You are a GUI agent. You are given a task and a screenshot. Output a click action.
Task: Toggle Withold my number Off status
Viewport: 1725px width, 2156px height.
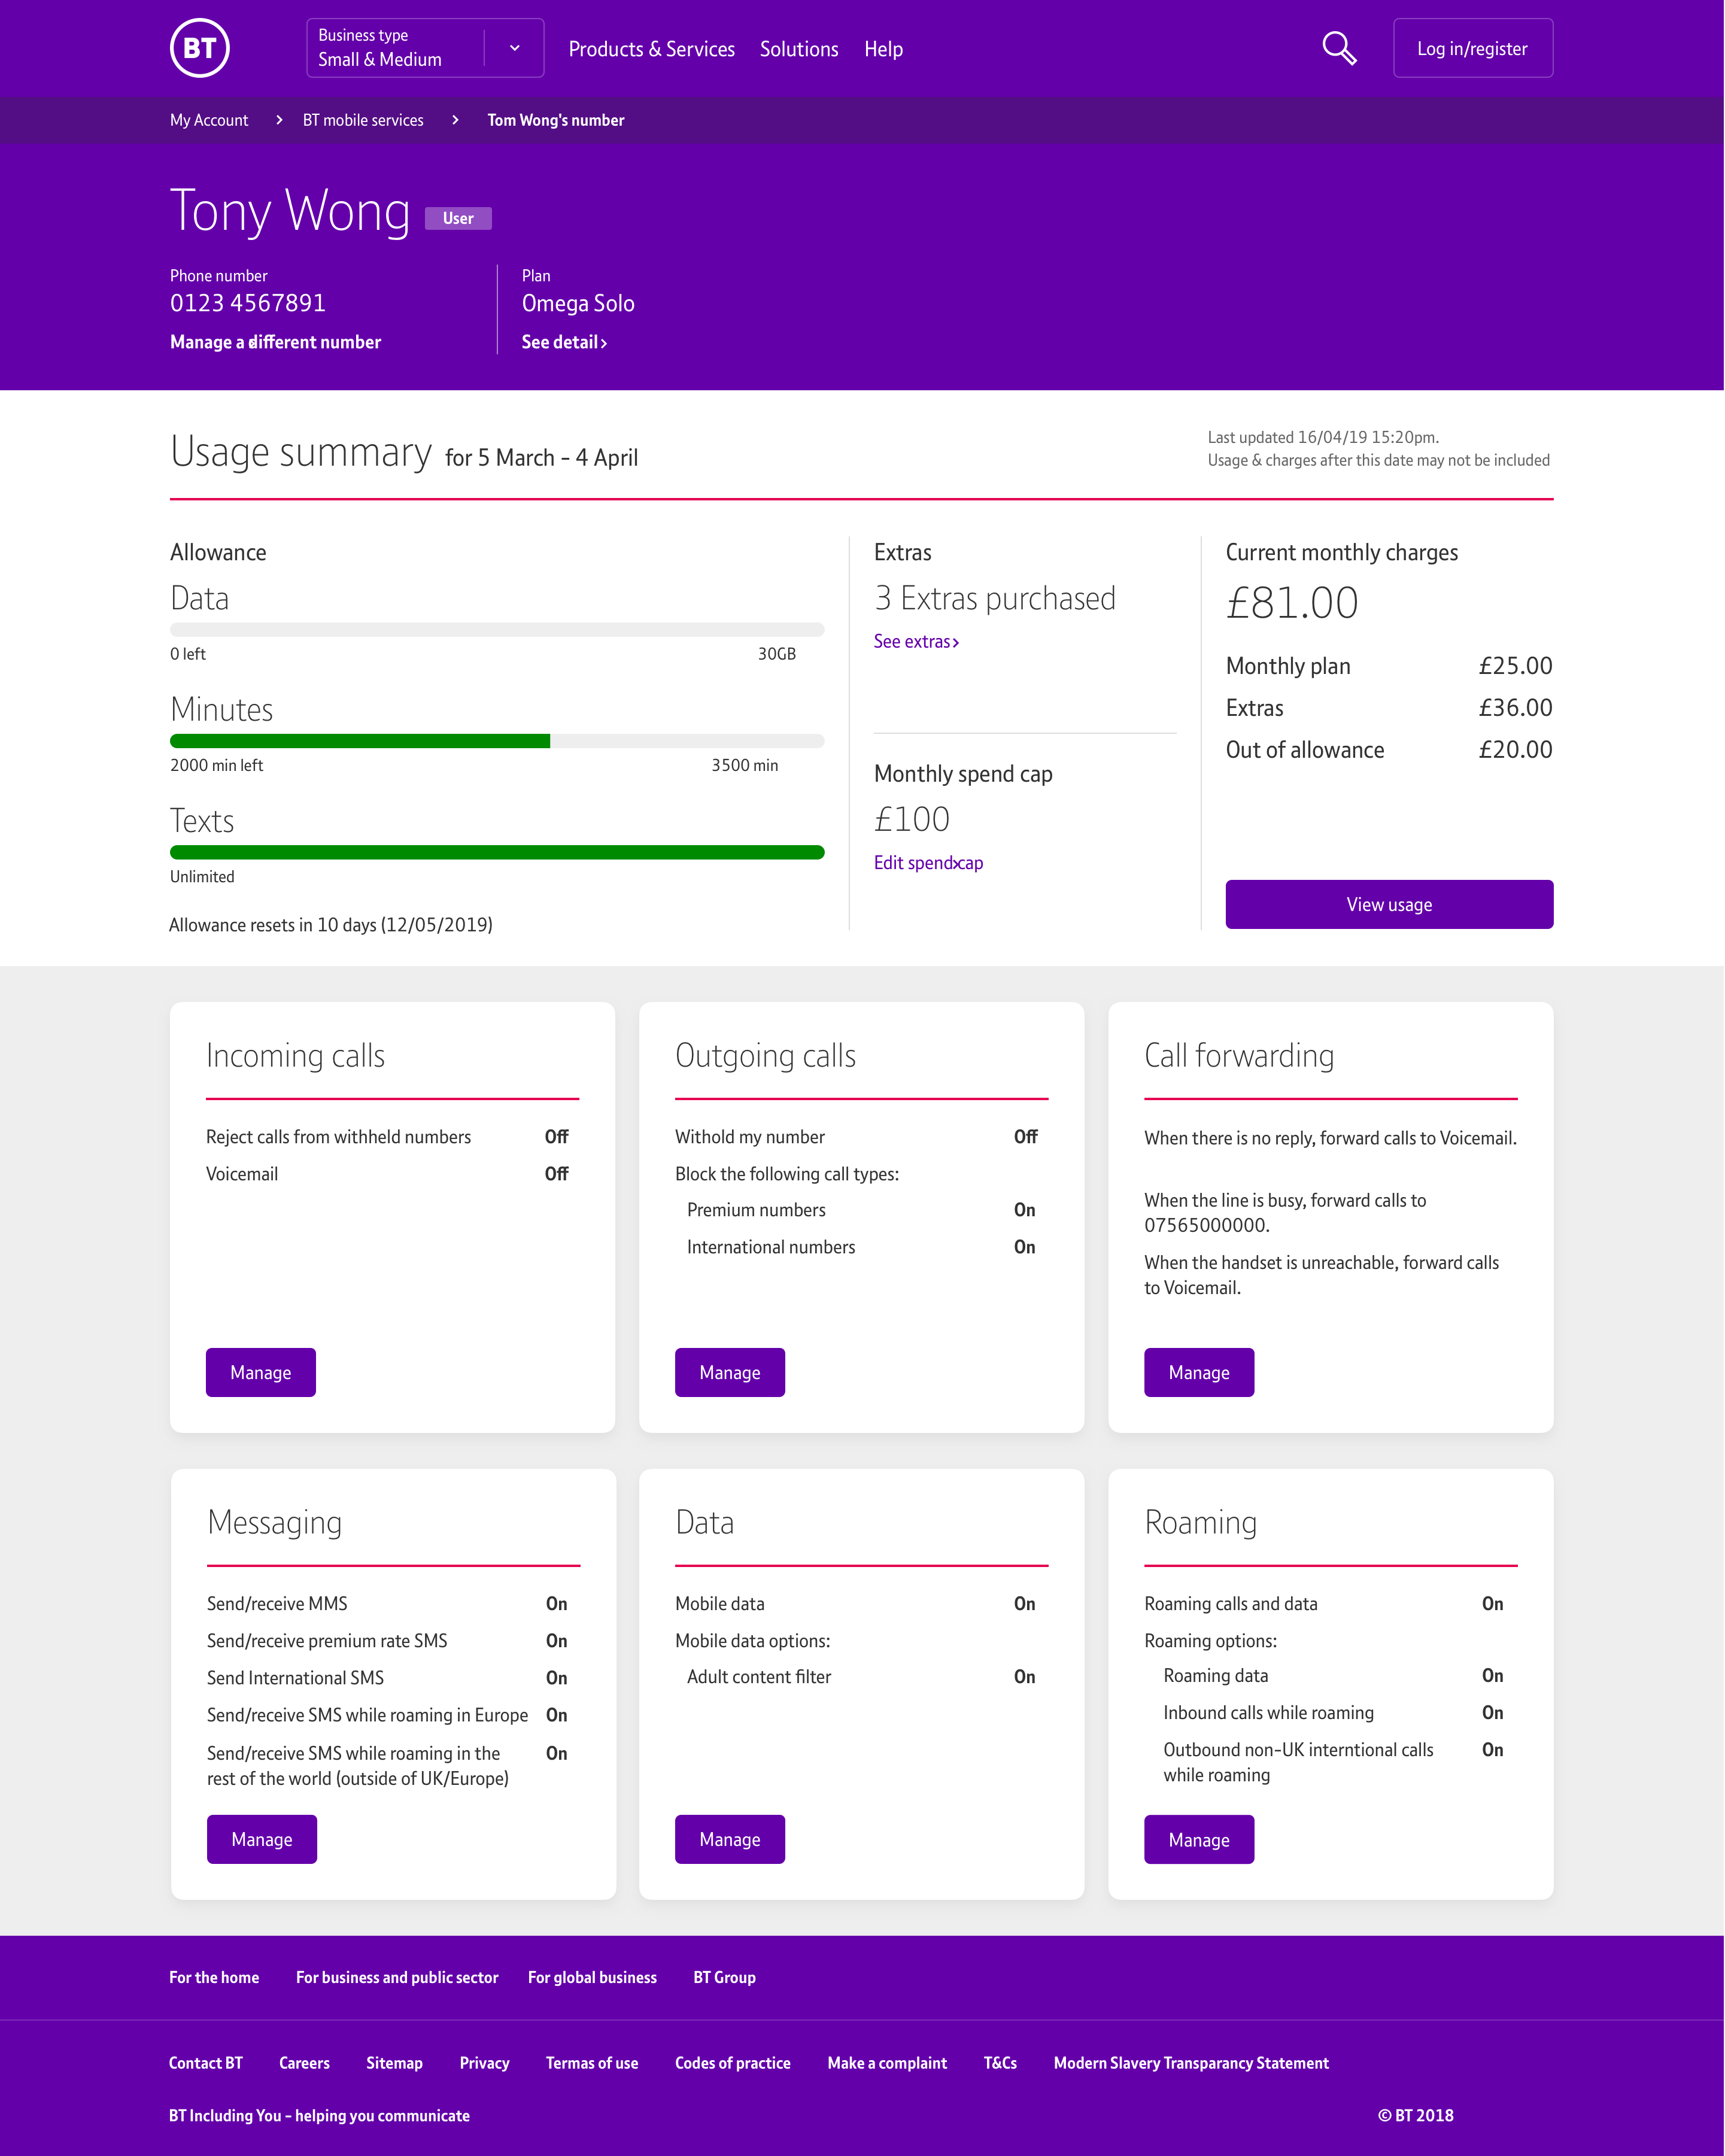point(1025,1137)
